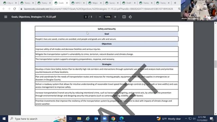Open Outlook from the taskbar
Screen dimensions: 217x122
(x=96, y=119)
